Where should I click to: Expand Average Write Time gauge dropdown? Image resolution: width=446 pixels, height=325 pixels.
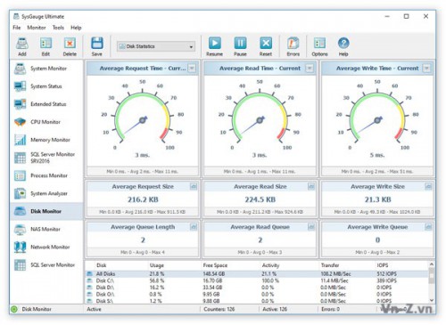[x=427, y=69]
